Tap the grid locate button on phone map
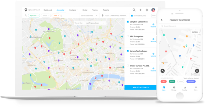205x107 pixels. (197, 71)
